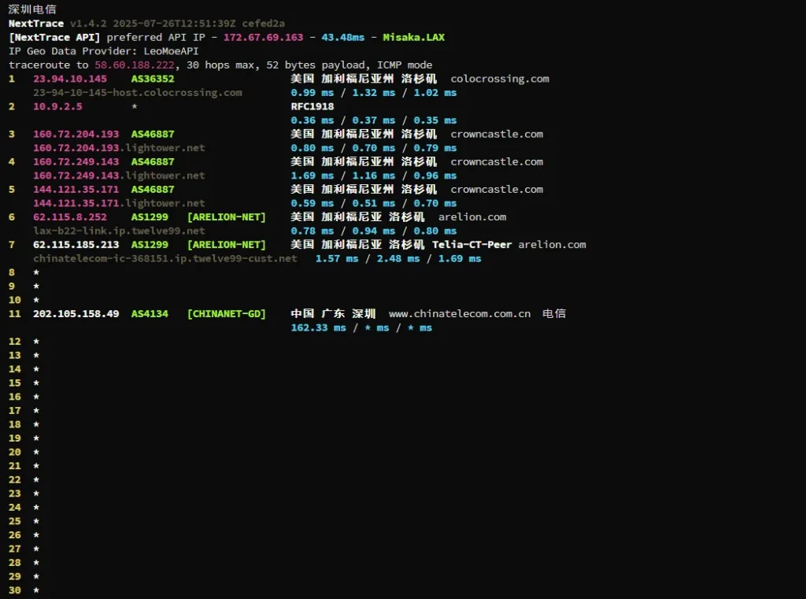Click the preferred API IP 172.67.69.163
This screenshot has width=806, height=599.
click(x=263, y=37)
